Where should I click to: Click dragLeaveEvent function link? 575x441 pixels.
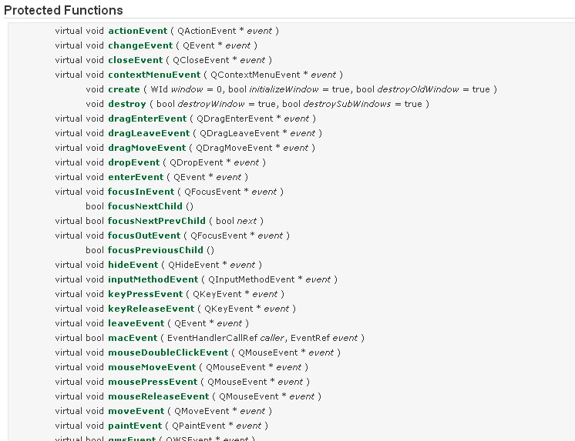point(146,133)
